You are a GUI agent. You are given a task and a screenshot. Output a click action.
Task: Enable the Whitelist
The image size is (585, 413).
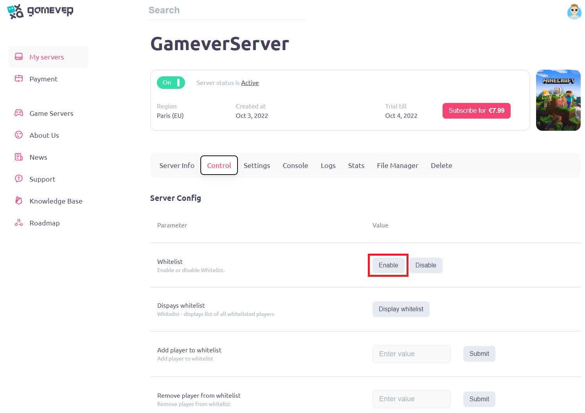[388, 265]
